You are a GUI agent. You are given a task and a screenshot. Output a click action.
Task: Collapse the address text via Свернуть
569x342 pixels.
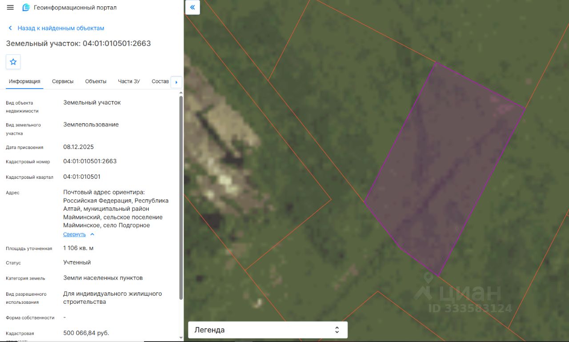[x=74, y=234]
